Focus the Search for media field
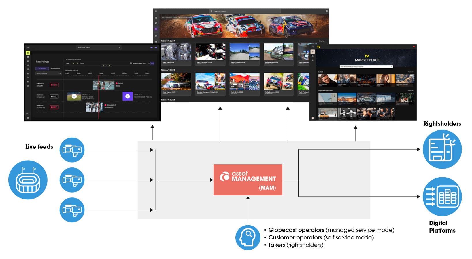Screen dimensions: 472x259 (x=99, y=47)
